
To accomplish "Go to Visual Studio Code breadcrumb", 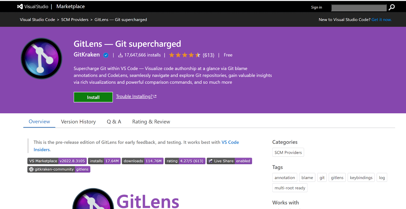I will pyautogui.click(x=38, y=20).
